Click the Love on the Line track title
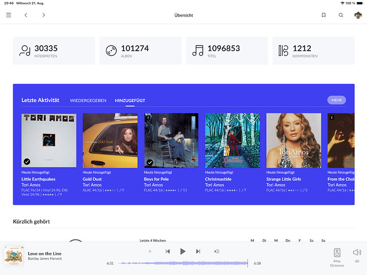 [x=45, y=254]
